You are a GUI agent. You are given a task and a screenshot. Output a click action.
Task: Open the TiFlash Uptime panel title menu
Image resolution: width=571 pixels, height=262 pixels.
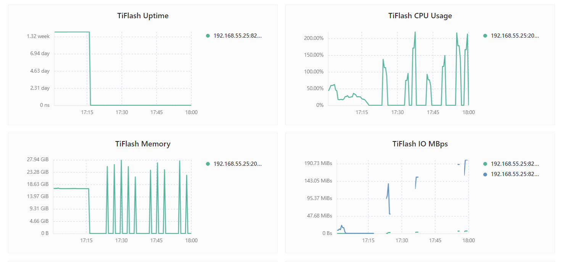(143, 16)
